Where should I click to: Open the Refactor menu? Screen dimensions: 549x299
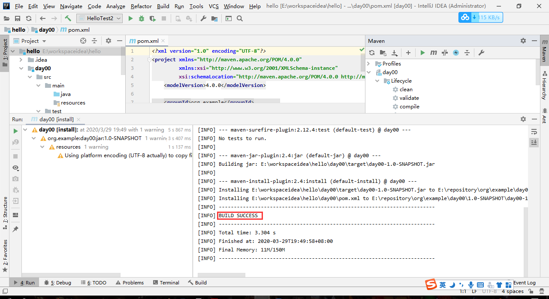141,6
